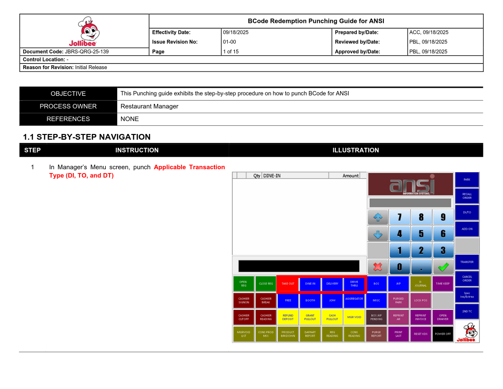Click the CASHIER SIGNON button
503x389 pixels.
(243, 300)
